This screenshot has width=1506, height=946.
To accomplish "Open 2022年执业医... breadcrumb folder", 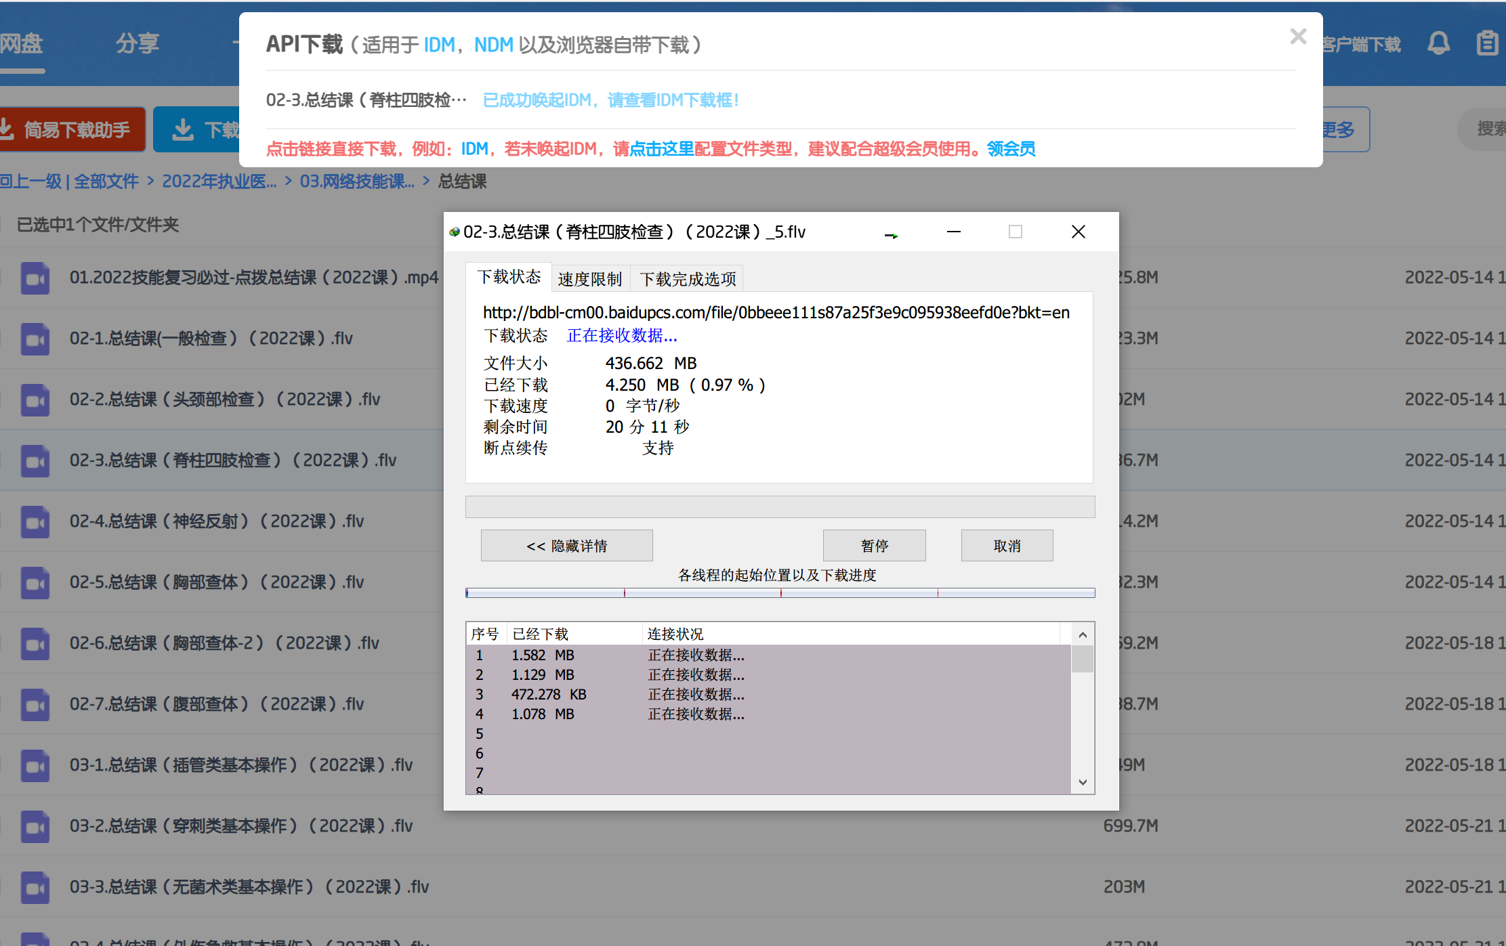I will tap(219, 181).
